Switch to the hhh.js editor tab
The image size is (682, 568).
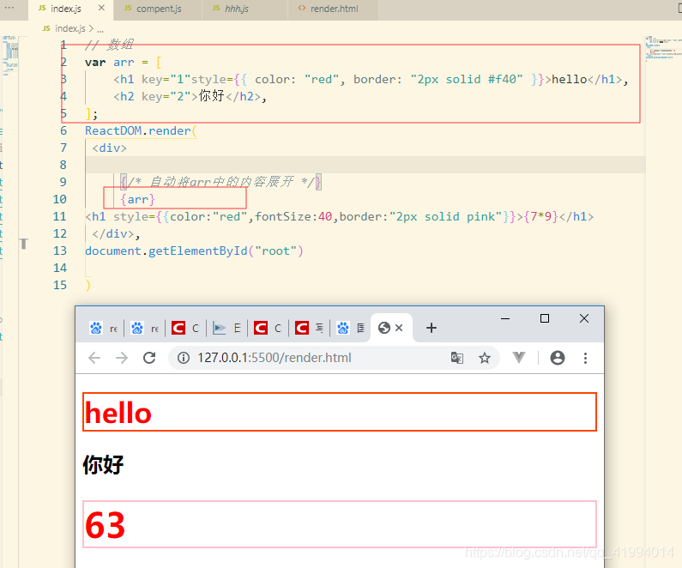pyautogui.click(x=244, y=9)
